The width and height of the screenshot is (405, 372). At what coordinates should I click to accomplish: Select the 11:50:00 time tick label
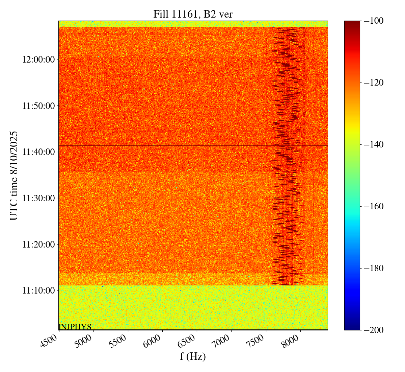38,106
